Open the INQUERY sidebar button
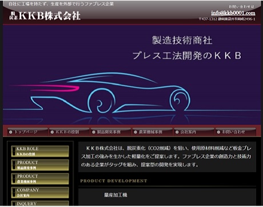The image size is (263, 207). [x=40, y=203]
